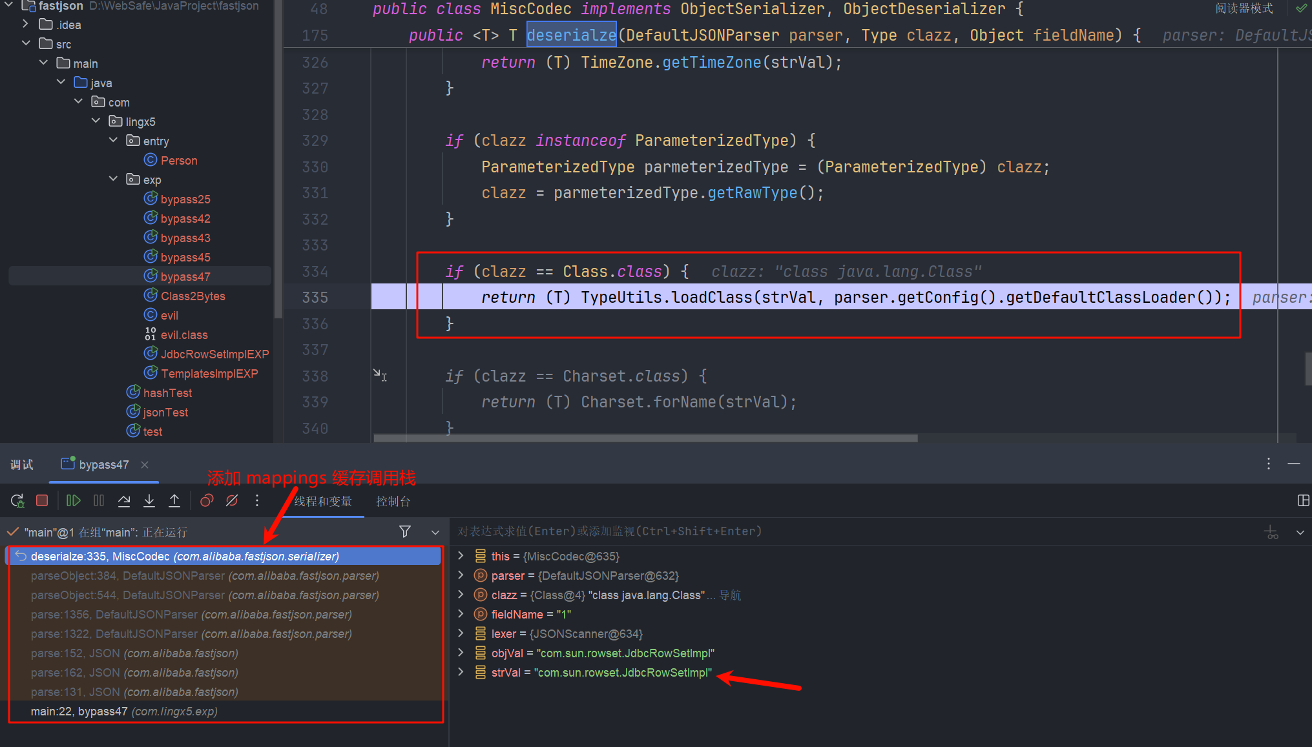Click the Step Out icon

click(174, 501)
